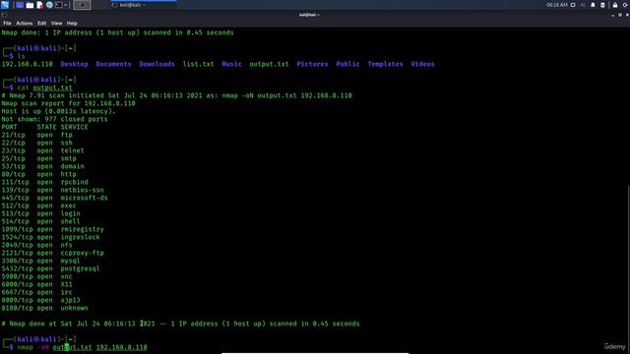
Task: Click the Documents directory name
Action: tap(113, 64)
